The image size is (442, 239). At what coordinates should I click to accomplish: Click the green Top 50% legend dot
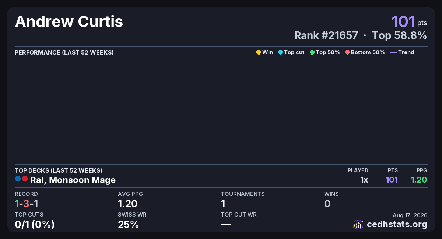312,52
